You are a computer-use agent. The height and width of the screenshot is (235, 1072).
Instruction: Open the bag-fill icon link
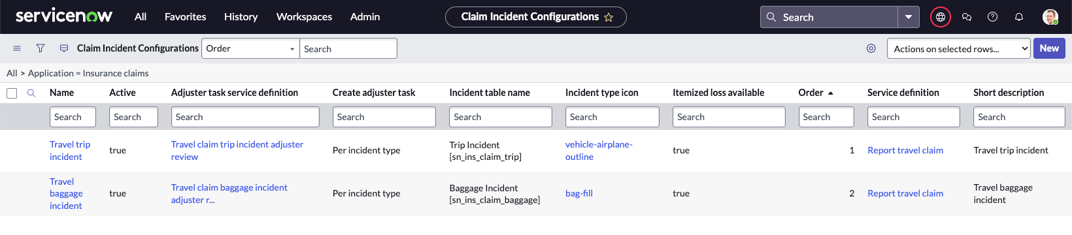coord(579,194)
